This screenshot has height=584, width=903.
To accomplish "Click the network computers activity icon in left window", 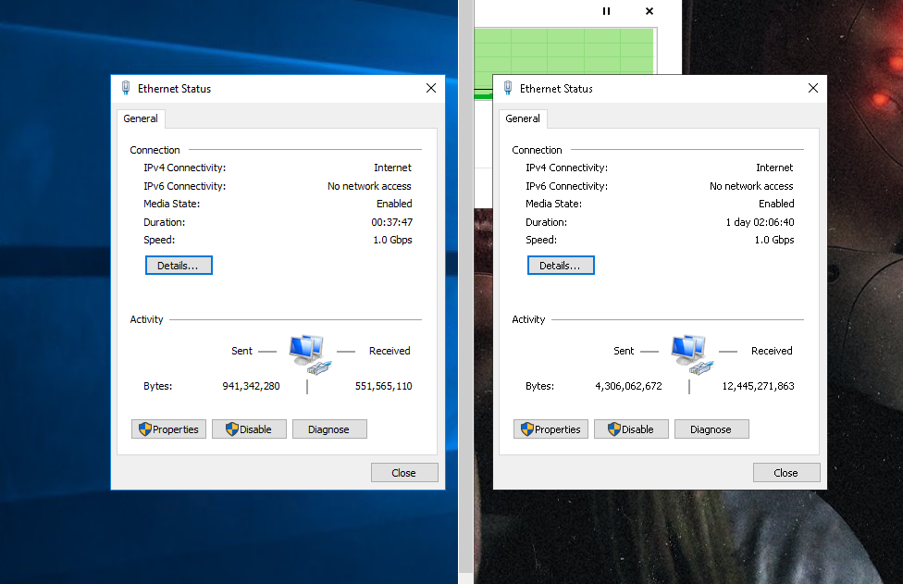I will pyautogui.click(x=310, y=354).
